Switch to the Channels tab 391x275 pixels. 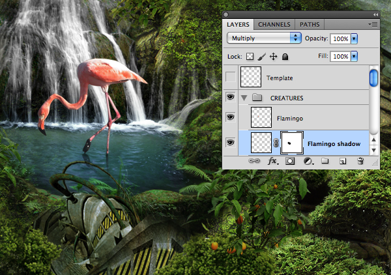click(x=274, y=24)
